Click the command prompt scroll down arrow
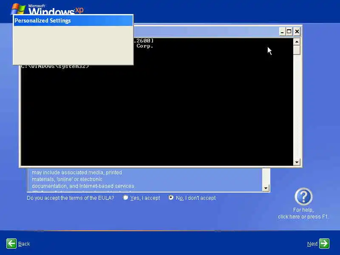Viewport: 340px width, 255px height. [x=297, y=162]
